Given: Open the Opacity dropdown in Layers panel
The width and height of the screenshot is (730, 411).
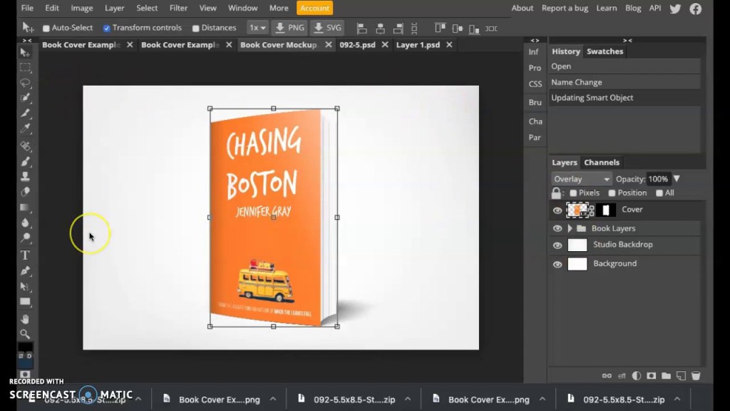Looking at the screenshot, I should pos(675,178).
